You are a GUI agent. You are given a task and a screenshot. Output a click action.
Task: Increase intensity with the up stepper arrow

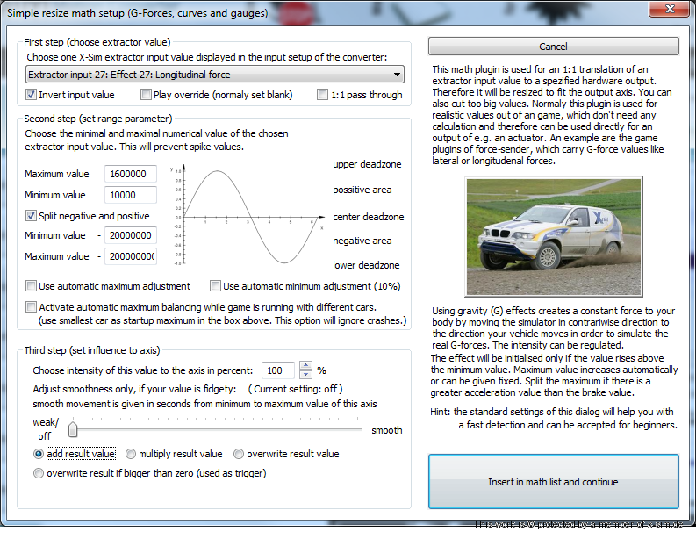click(305, 366)
